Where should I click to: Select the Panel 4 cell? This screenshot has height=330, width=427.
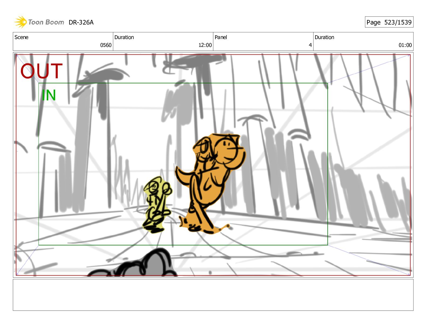[263, 41]
